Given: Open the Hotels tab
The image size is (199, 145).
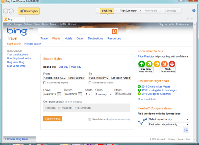Looking at the screenshot, I should [x=68, y=38].
